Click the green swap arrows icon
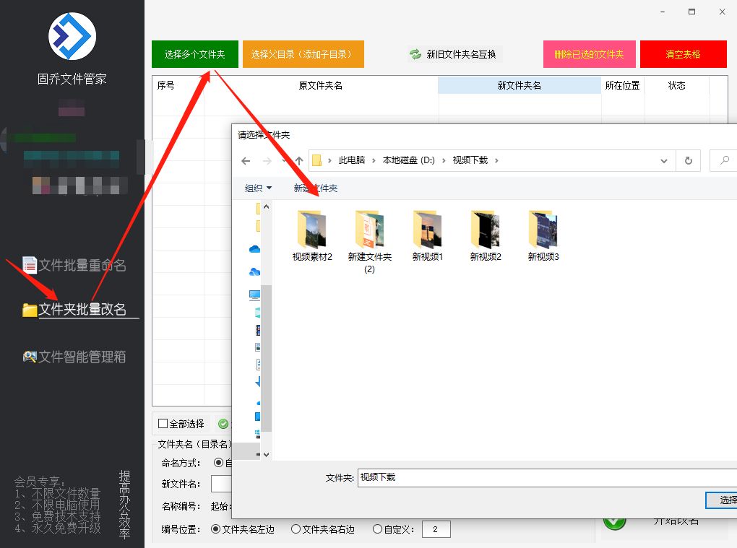The height and width of the screenshot is (548, 737). tap(415, 54)
